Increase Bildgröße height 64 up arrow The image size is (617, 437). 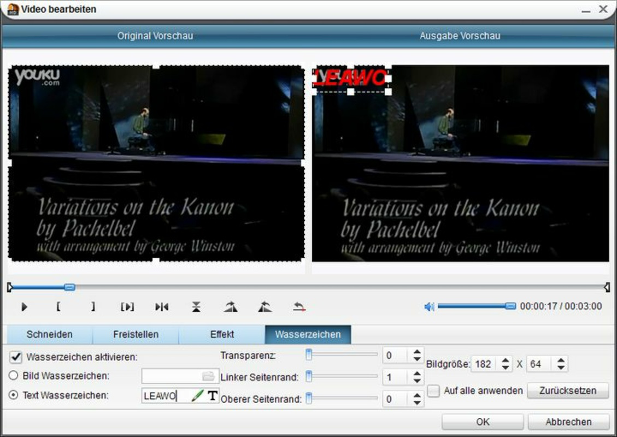561,359
